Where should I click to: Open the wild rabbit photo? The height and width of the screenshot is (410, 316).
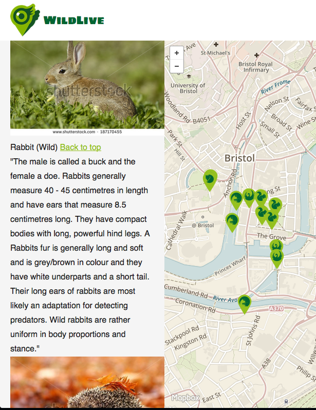click(87, 84)
